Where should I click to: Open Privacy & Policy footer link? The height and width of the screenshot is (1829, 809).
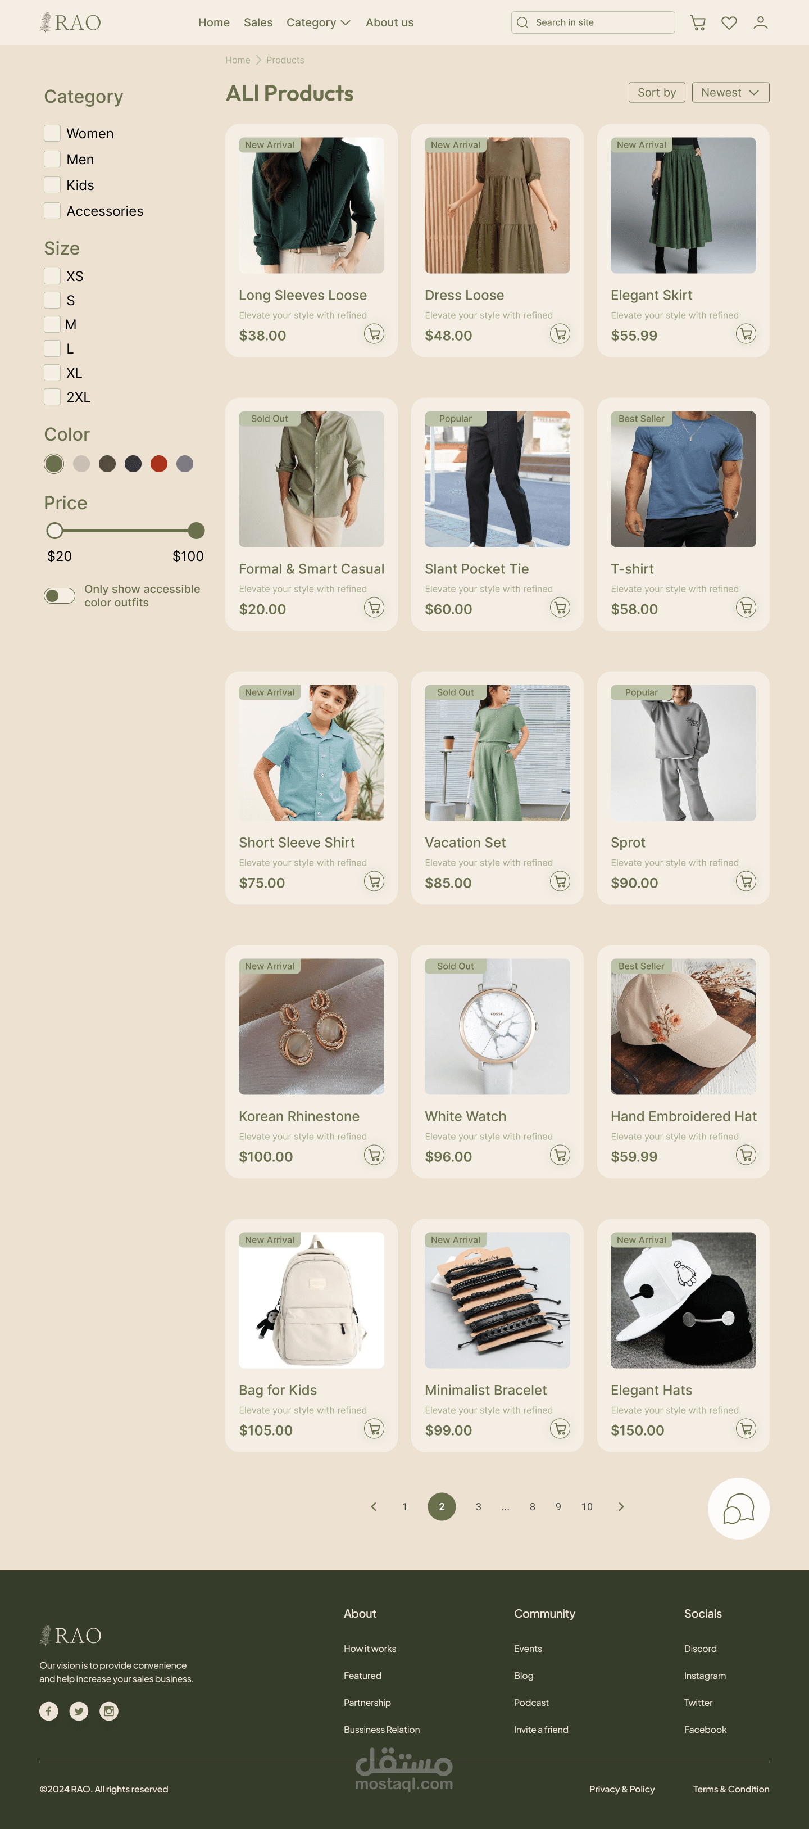click(x=622, y=1789)
